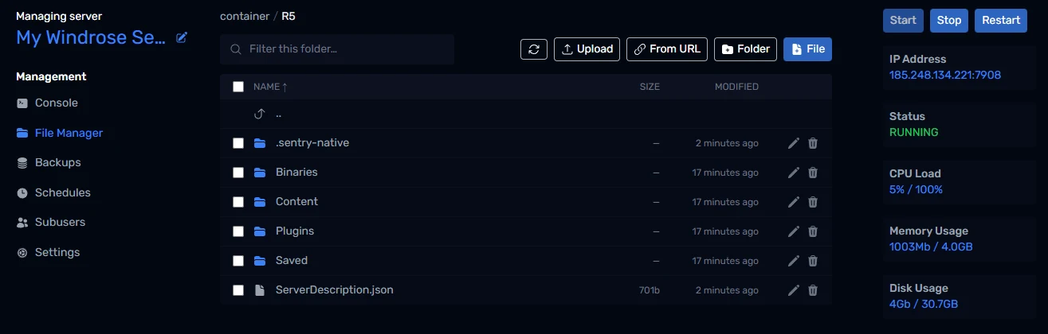The image size is (1048, 334).
Task: Click the rename pencil for the Binaries folder
Action: point(793,173)
